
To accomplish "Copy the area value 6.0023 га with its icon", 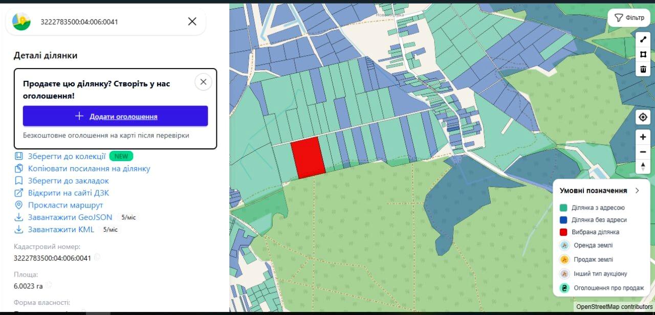I will coord(49,285).
